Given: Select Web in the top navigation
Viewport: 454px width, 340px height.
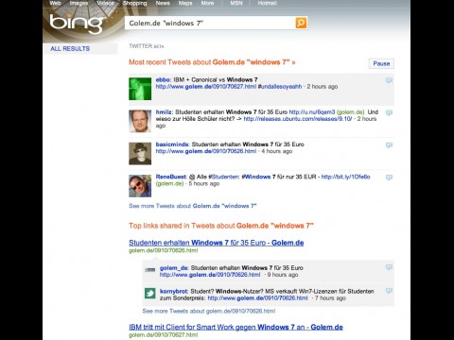Looking at the screenshot, I should 55,3.
